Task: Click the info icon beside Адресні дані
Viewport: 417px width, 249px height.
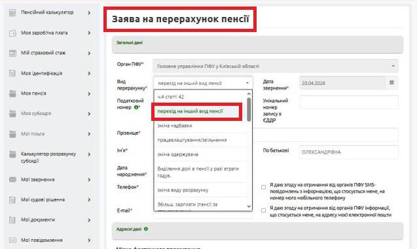Action: coord(146,229)
